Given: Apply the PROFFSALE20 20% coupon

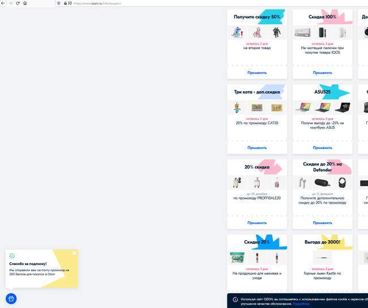Looking at the screenshot, I should click(257, 223).
